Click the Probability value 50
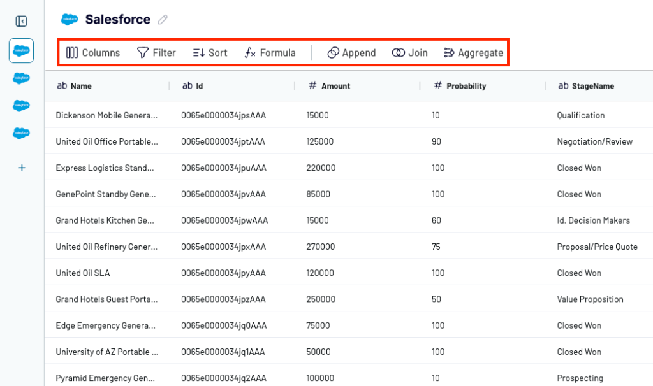This screenshot has width=653, height=386. click(x=436, y=299)
